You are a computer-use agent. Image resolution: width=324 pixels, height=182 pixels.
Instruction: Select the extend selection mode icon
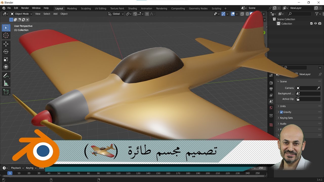[x=15, y=19]
